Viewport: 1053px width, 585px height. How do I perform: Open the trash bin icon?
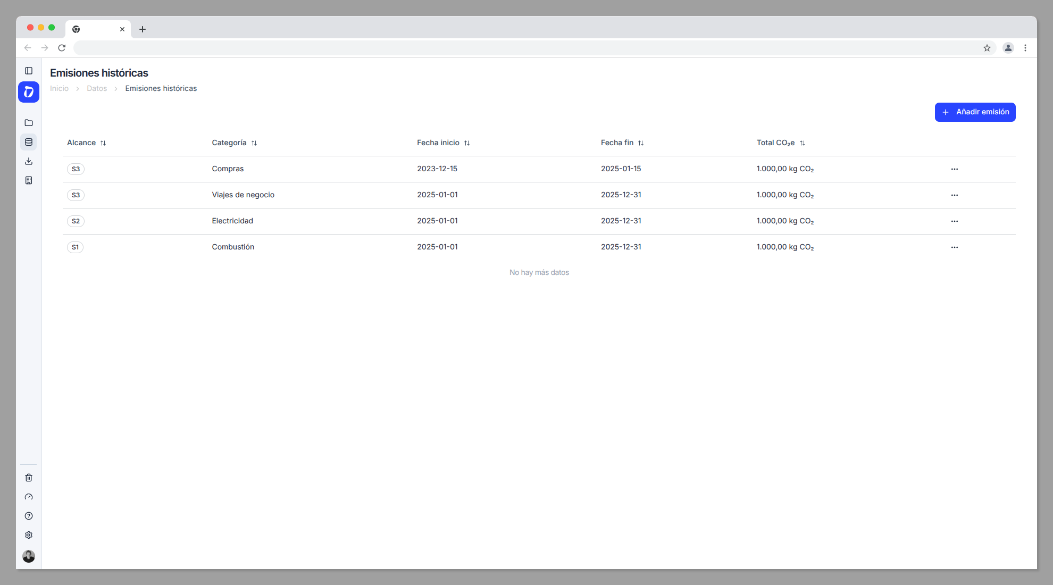29,478
